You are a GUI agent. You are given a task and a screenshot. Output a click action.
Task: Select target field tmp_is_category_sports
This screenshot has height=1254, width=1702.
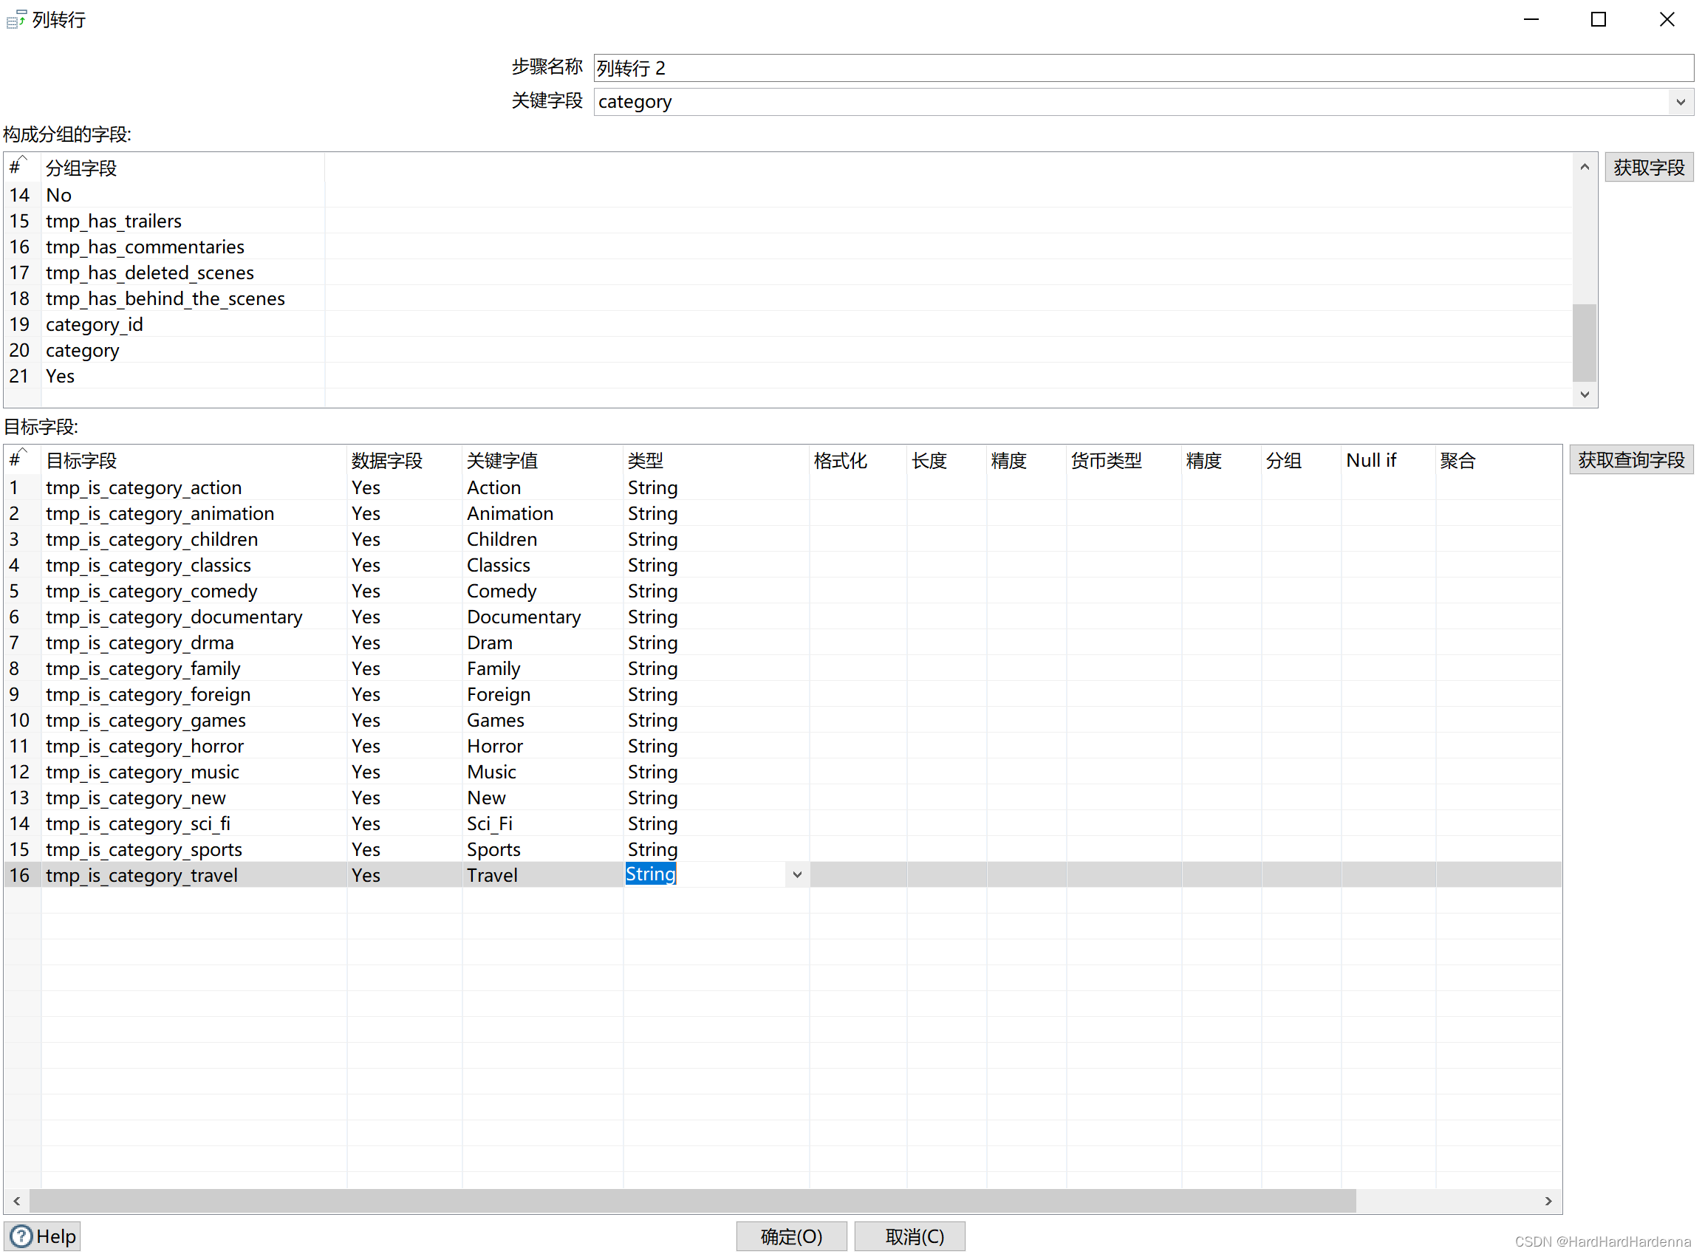click(144, 849)
